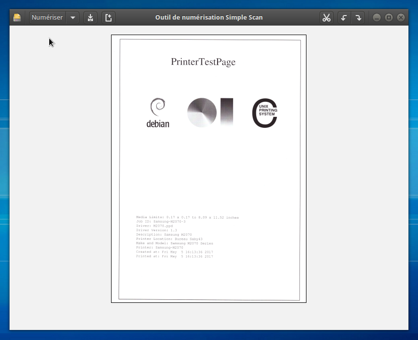This screenshot has width=418, height=340.
Task: Click the 'Printer Location: Bureau Saby43' line
Action: coord(169,239)
